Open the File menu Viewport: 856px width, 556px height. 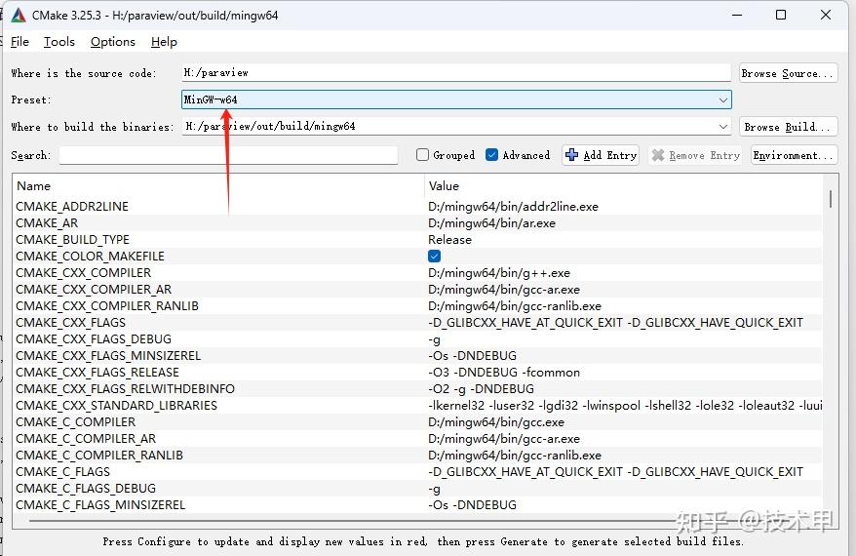tap(19, 42)
